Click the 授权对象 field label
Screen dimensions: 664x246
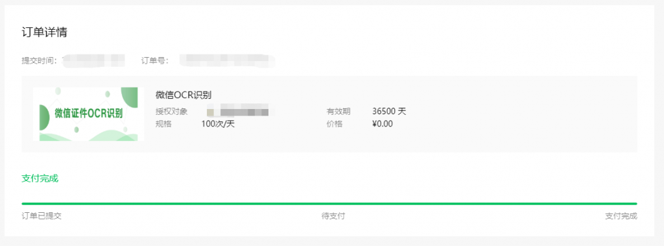[171, 112]
